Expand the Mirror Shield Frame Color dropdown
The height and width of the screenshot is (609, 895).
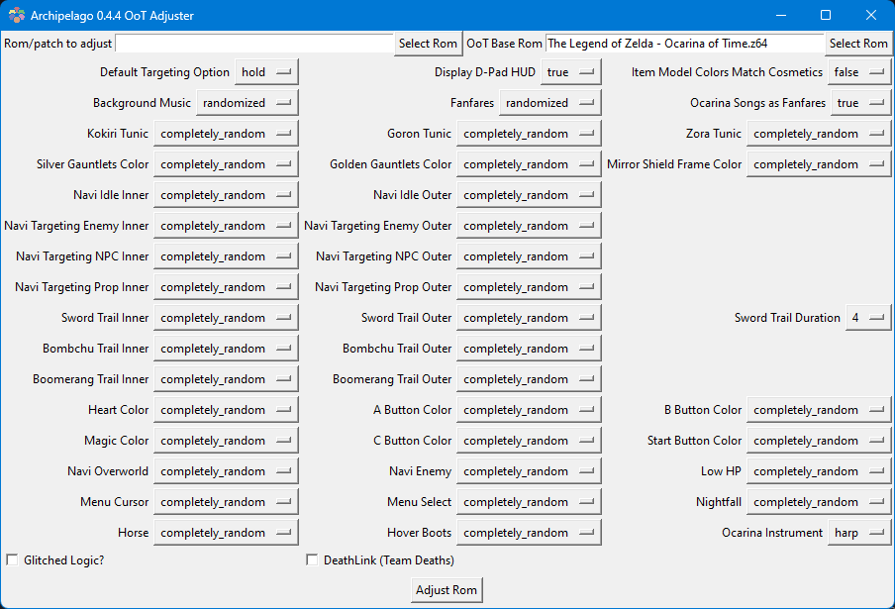click(819, 164)
